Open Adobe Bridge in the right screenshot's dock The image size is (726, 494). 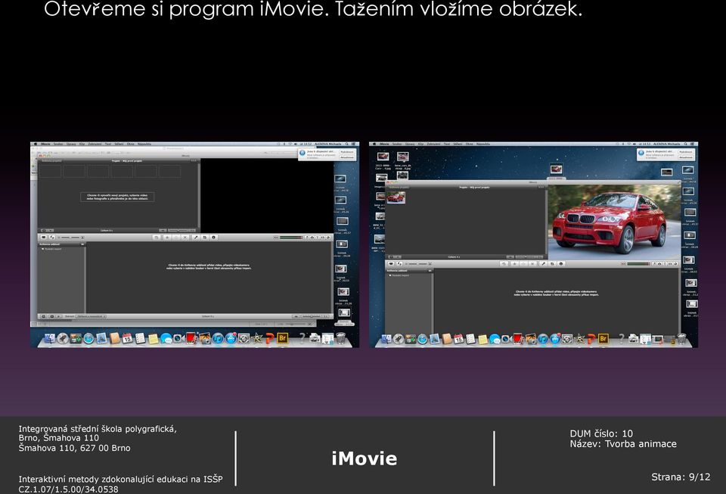point(603,338)
